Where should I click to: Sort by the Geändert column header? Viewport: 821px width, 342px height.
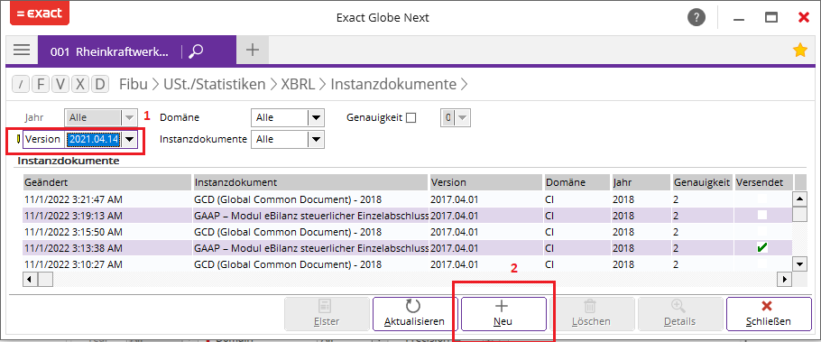click(106, 182)
